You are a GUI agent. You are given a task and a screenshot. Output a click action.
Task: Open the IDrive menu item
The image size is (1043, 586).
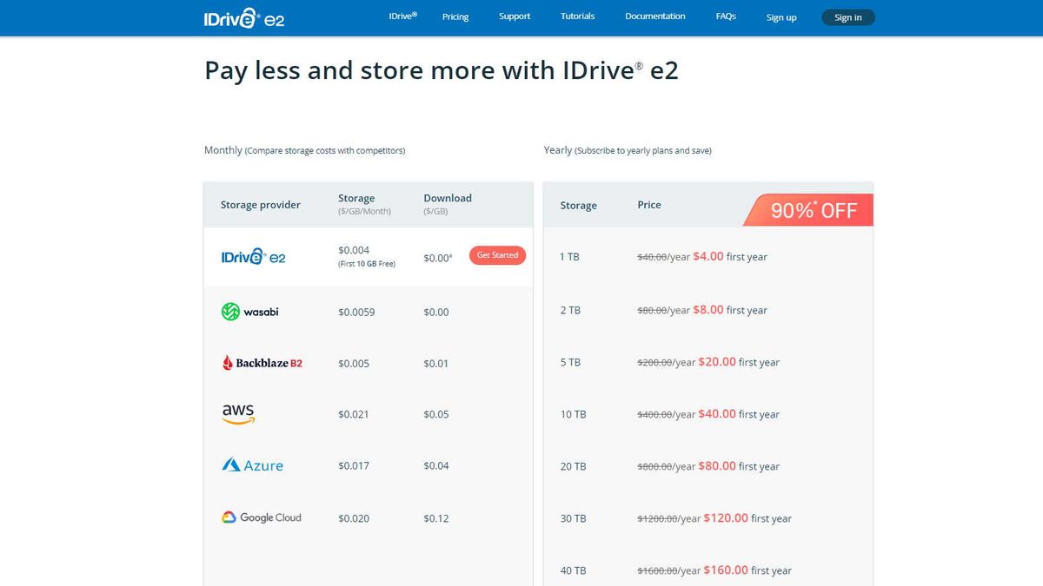403,16
